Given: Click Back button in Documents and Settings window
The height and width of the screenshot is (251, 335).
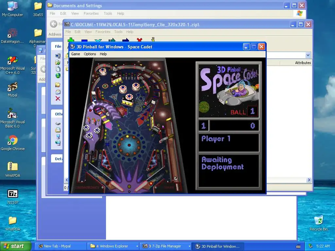Looking at the screenshot, I should click(54, 24).
